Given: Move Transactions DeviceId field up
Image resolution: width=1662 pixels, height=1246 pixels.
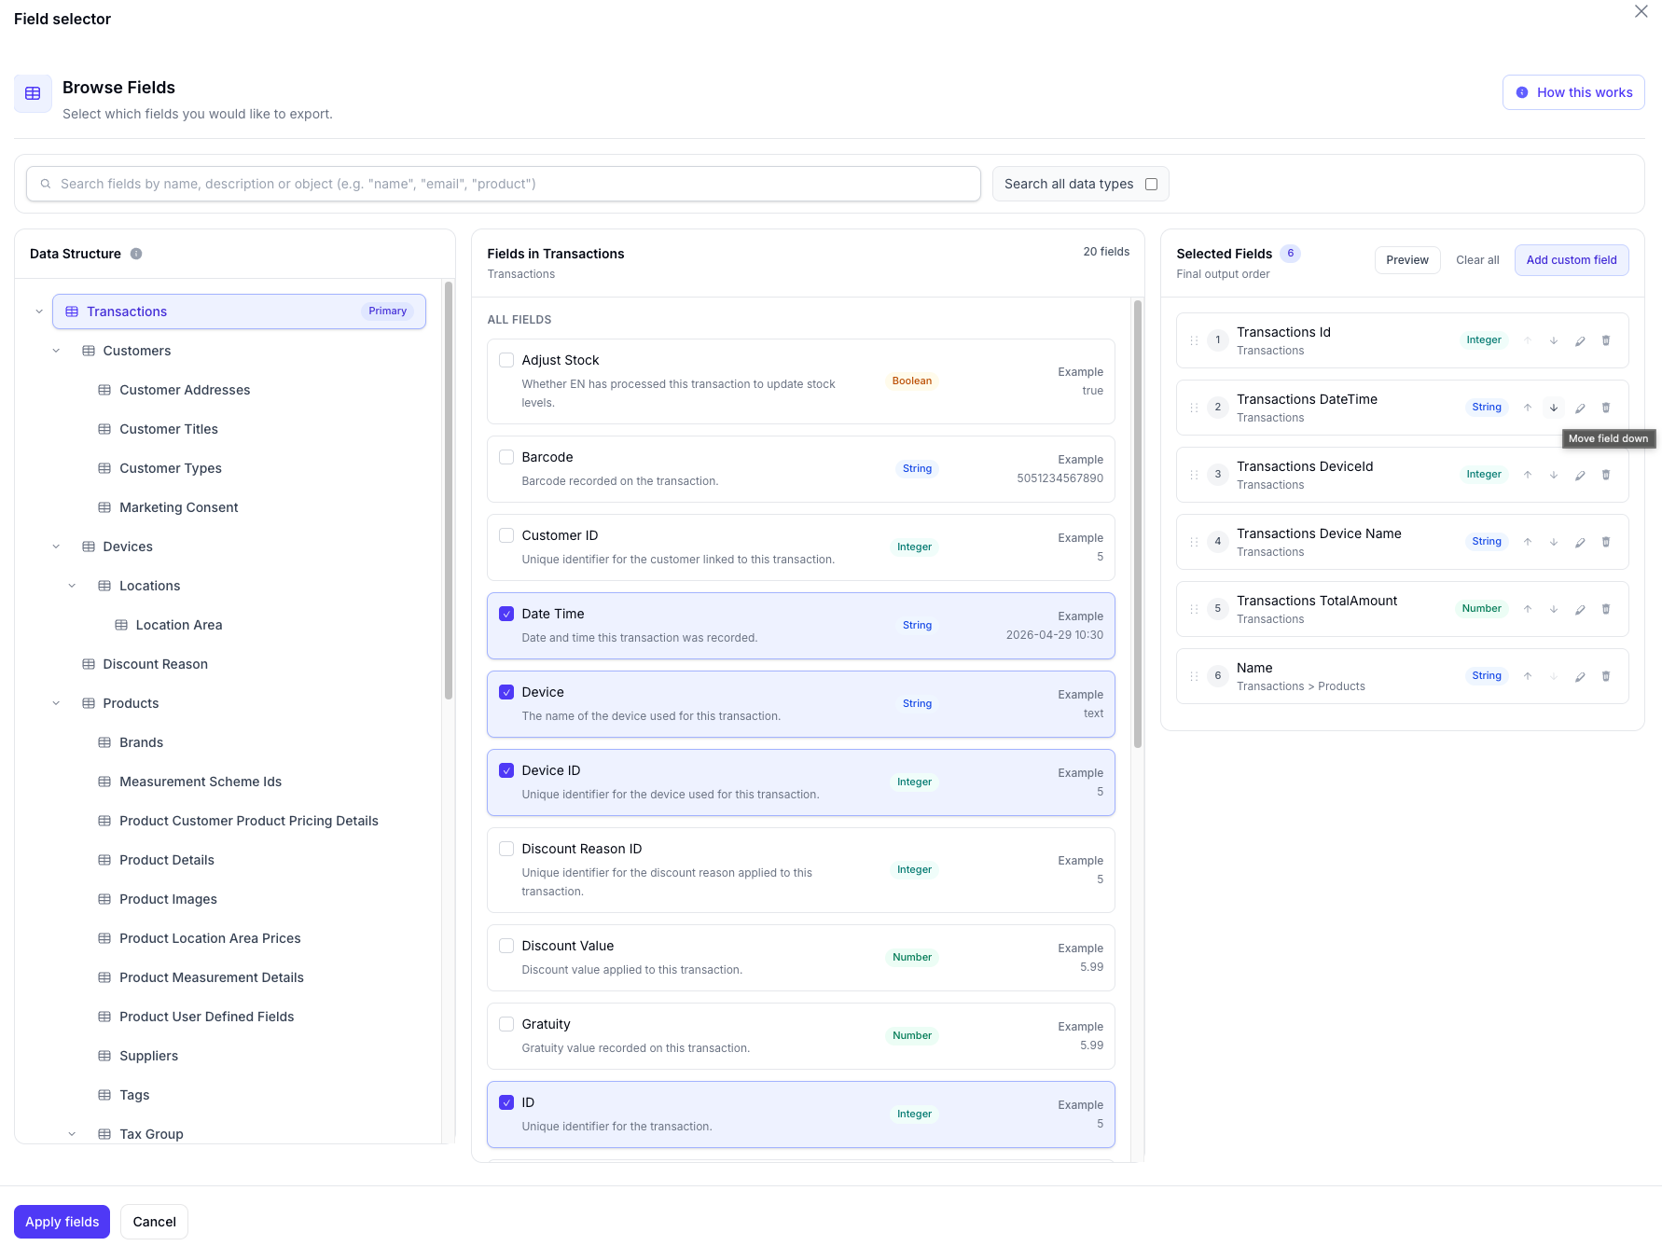Looking at the screenshot, I should coord(1528,475).
